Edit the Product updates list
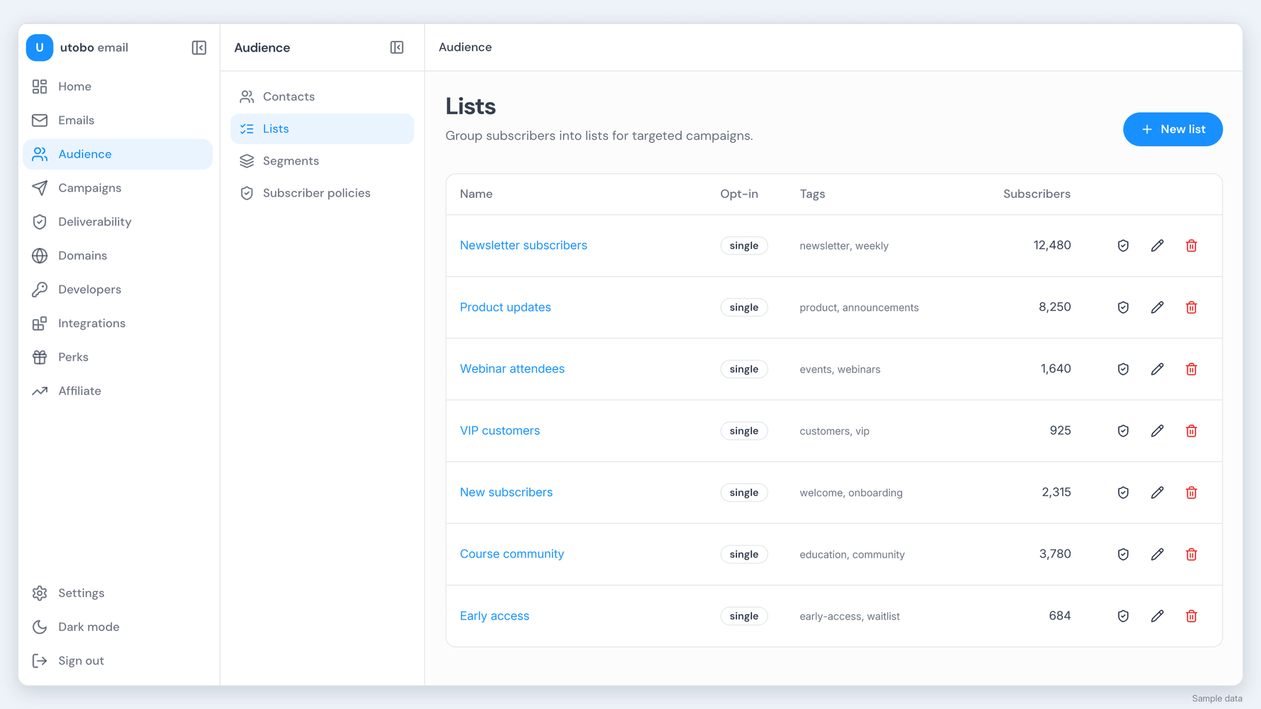 click(x=1157, y=308)
